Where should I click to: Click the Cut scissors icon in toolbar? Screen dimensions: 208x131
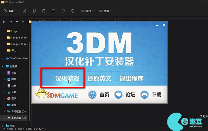coord(25,11)
